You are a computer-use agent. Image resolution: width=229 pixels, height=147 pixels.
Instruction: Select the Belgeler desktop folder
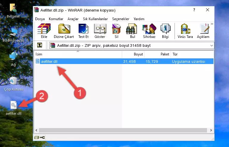(13, 11)
